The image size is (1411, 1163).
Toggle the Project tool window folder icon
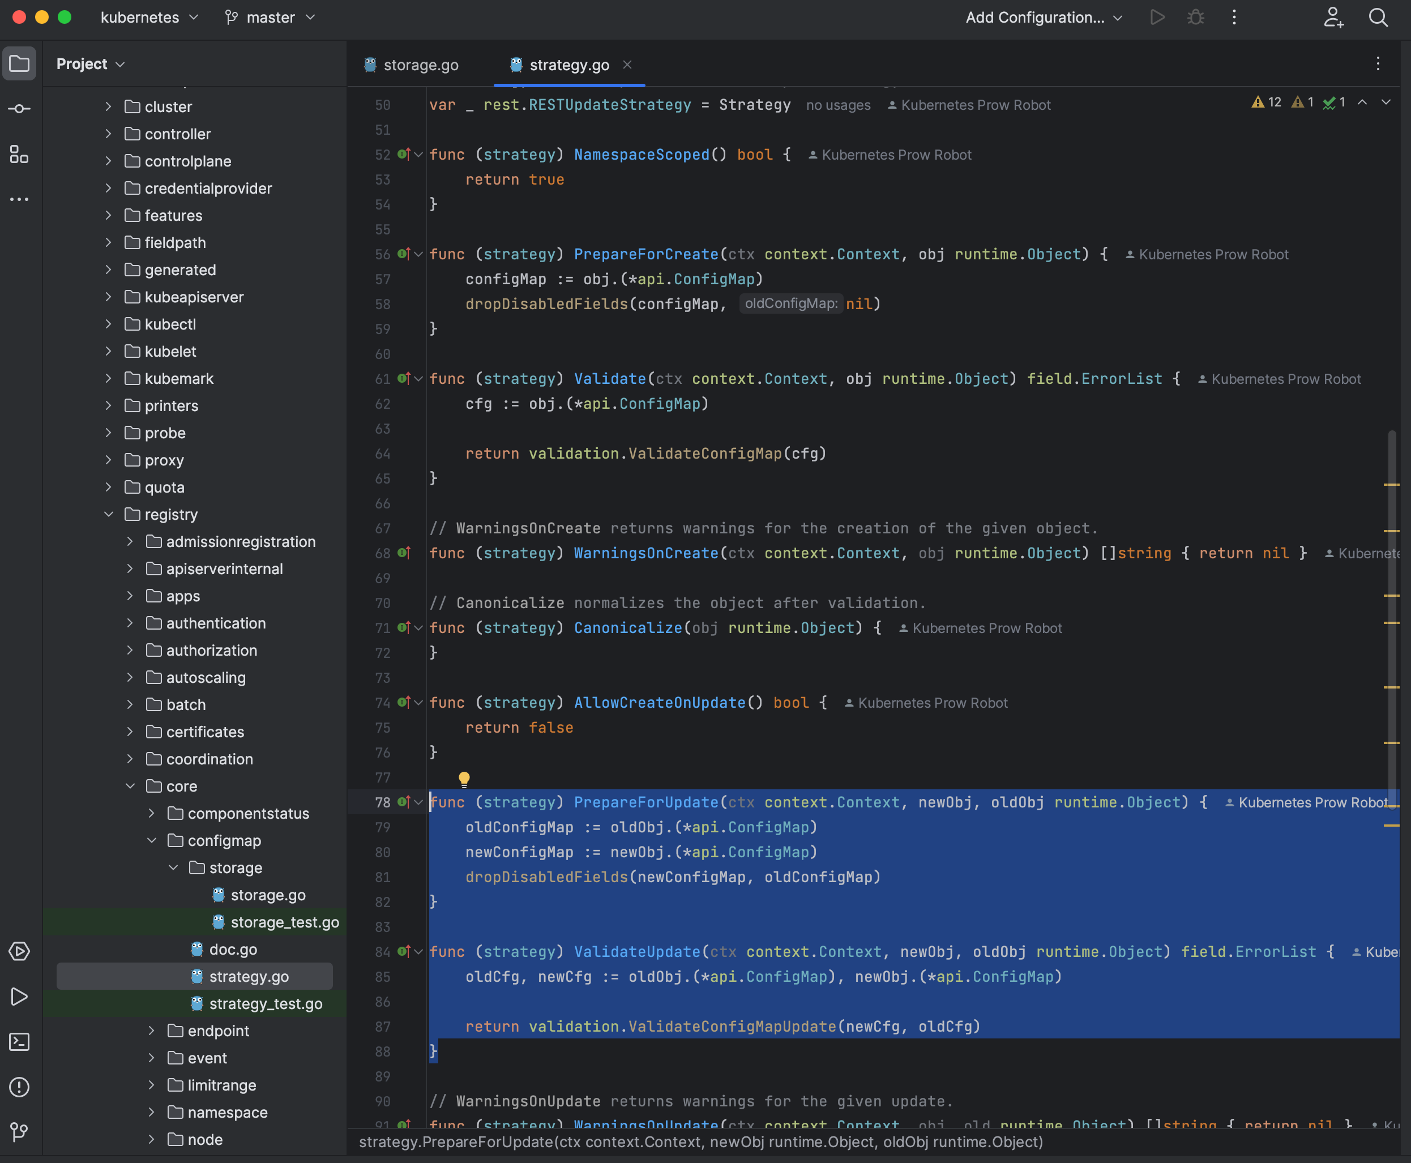click(x=19, y=63)
